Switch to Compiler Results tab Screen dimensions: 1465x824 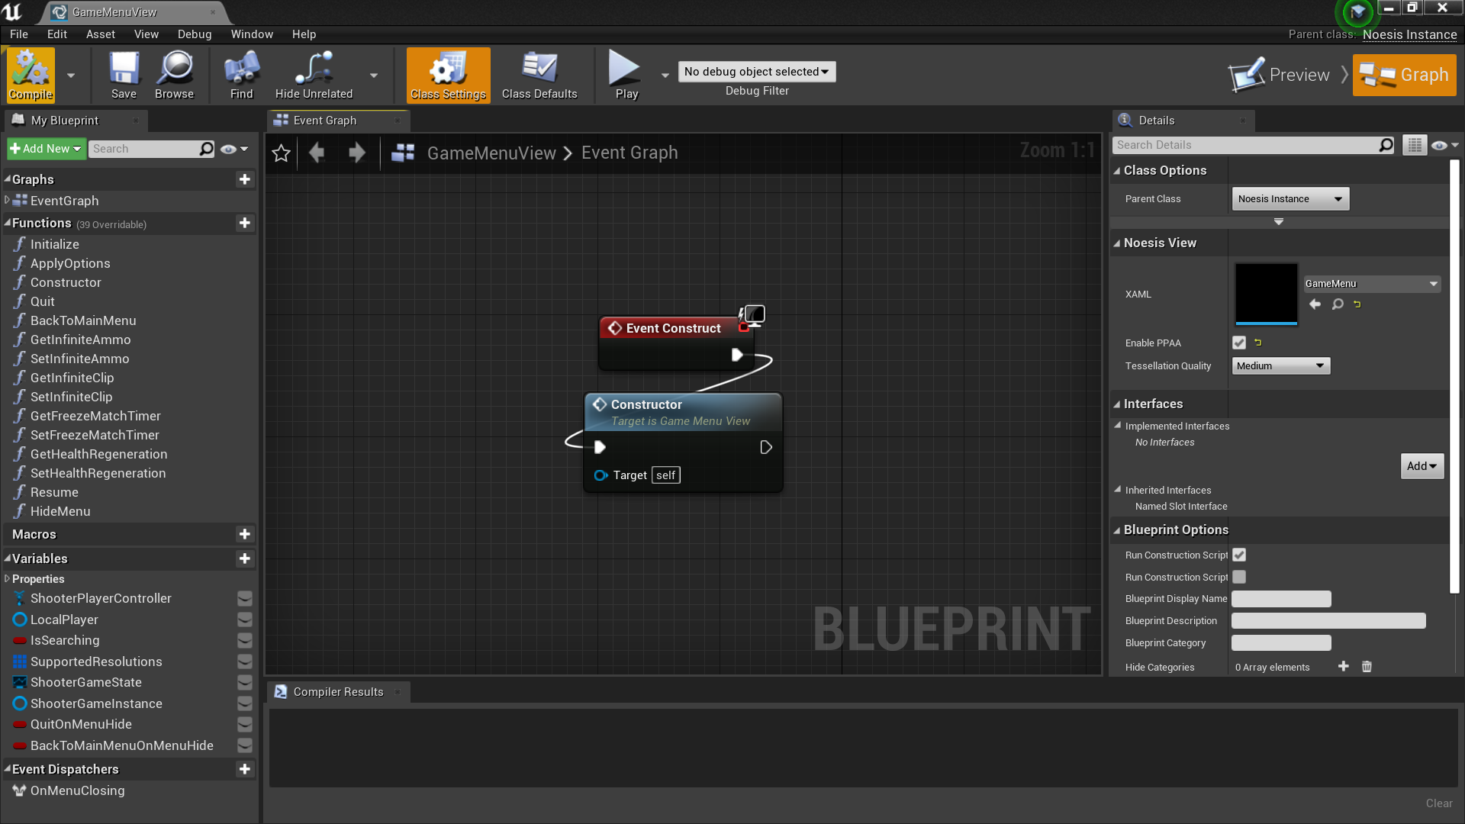[x=339, y=692]
